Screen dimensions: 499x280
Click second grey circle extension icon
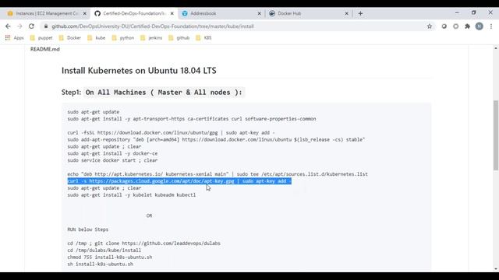click(455, 26)
